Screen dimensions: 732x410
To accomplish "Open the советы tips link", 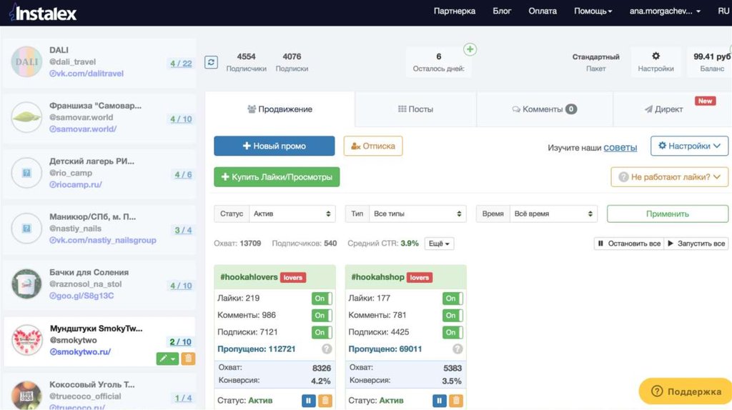I will pyautogui.click(x=620, y=146).
